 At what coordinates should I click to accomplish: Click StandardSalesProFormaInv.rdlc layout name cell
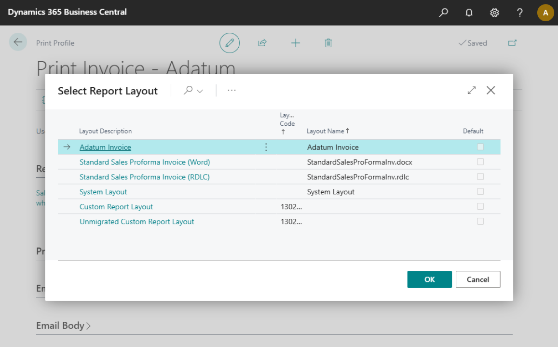358,177
